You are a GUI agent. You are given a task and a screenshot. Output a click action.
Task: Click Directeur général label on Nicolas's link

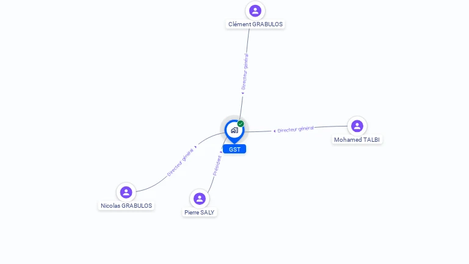(x=180, y=162)
